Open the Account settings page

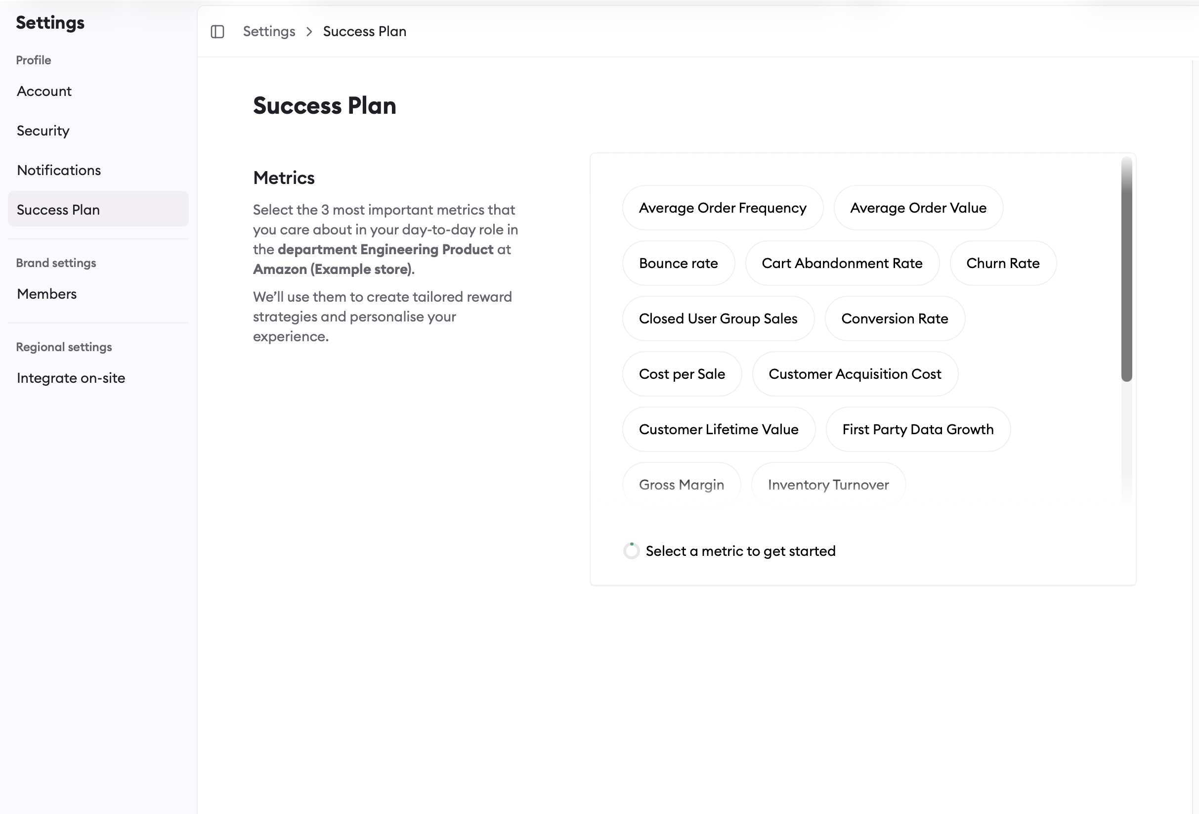pyautogui.click(x=44, y=91)
